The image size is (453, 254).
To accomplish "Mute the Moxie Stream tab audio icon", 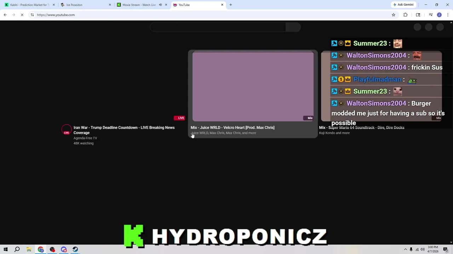I will [x=160, y=5].
